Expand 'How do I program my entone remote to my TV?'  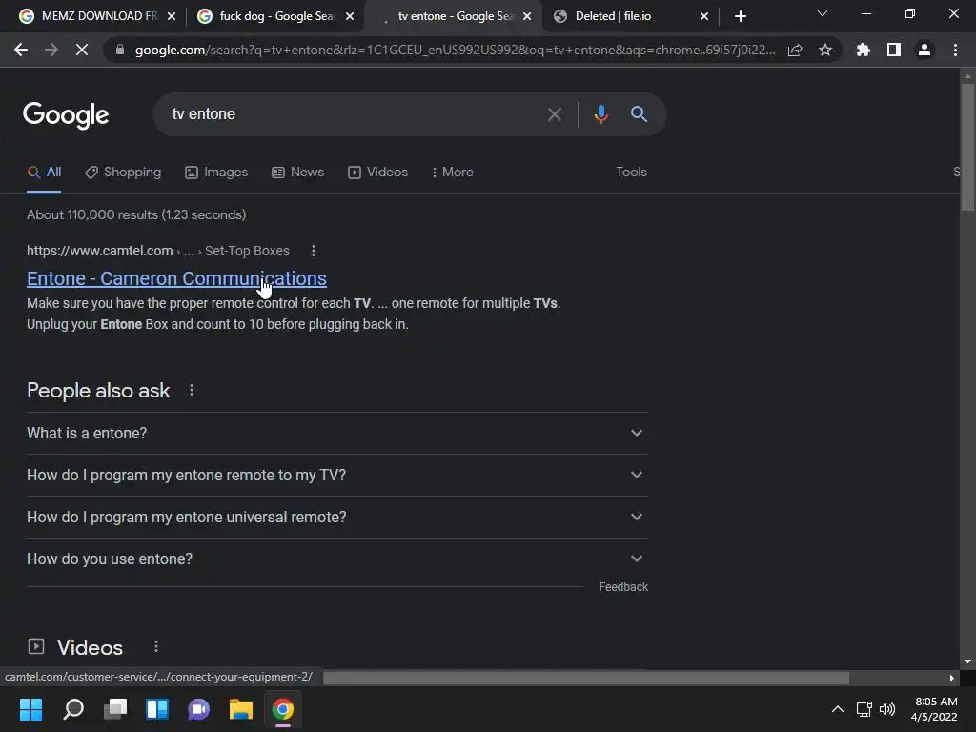coord(336,475)
